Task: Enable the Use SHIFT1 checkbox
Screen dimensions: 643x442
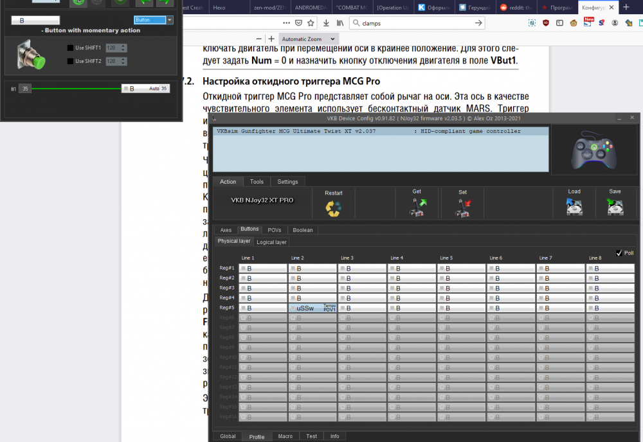Action: click(70, 48)
